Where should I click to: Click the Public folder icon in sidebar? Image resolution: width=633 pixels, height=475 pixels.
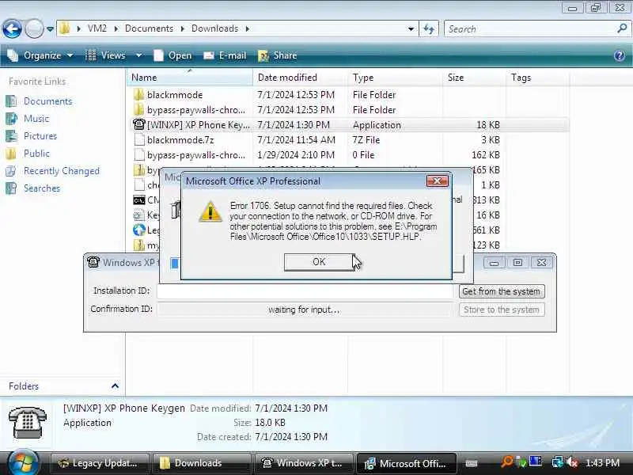(11, 153)
